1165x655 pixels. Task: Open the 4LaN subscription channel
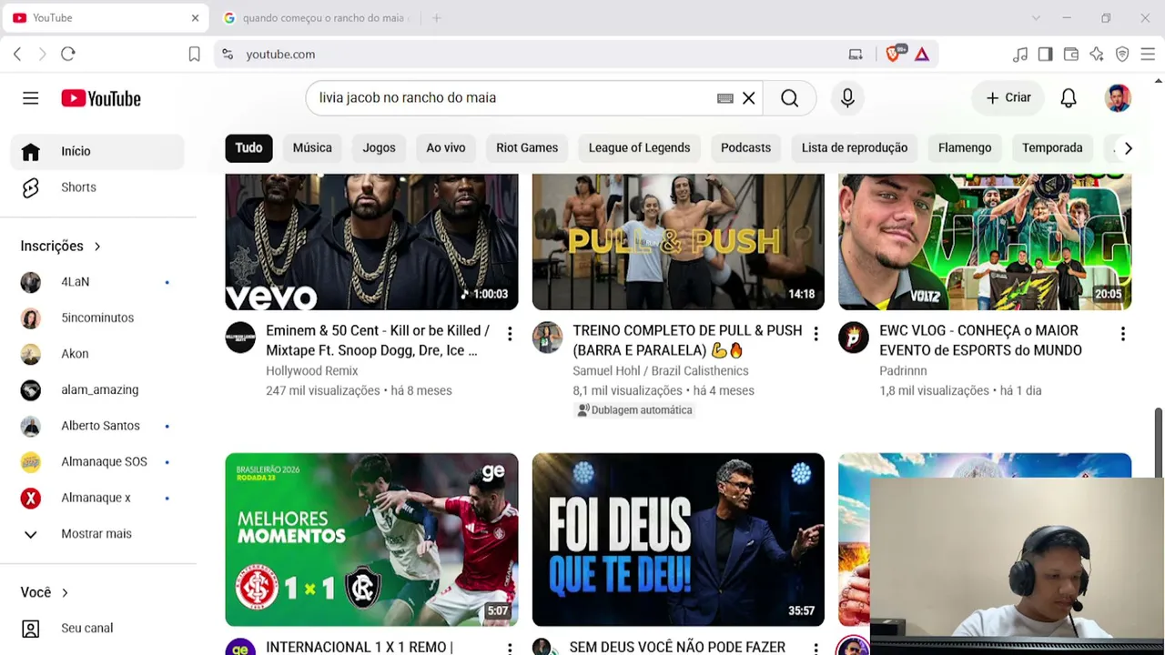point(97,282)
